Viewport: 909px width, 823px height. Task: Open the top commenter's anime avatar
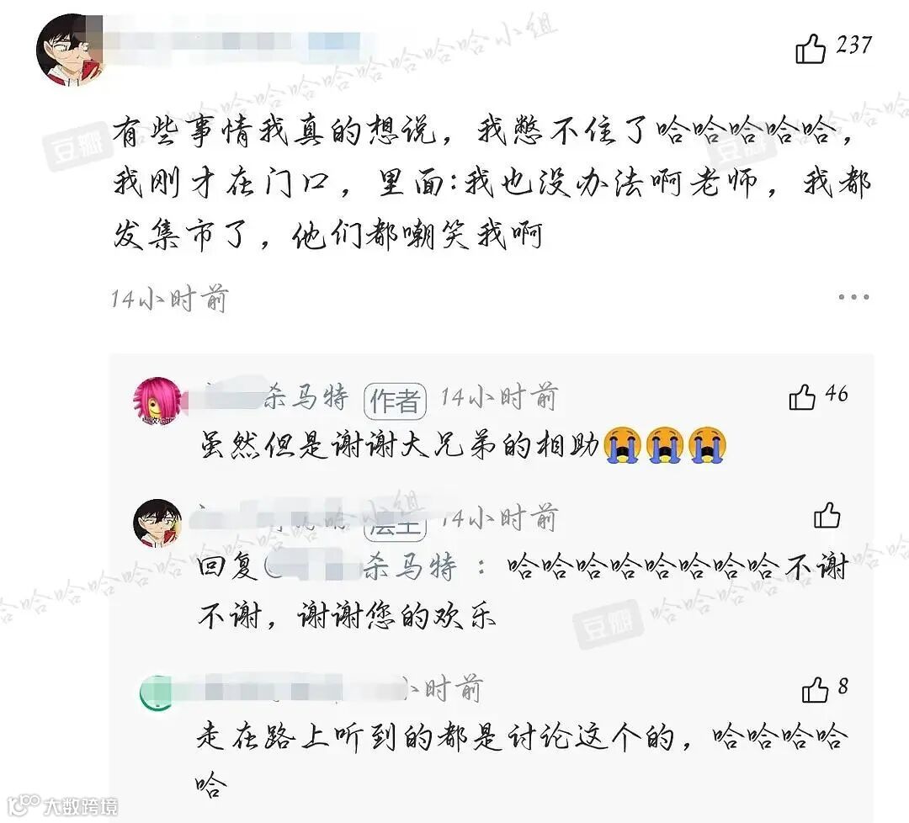[71, 50]
